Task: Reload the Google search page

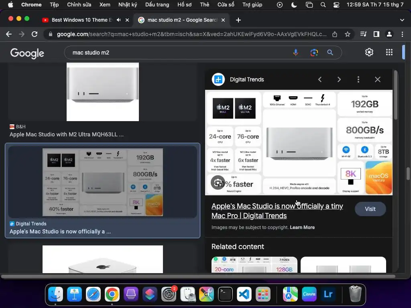Action: pos(35,34)
